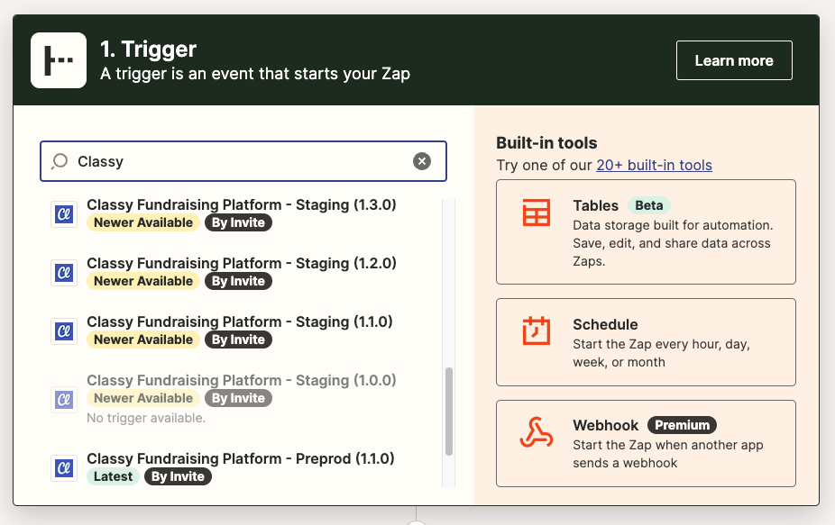Click the Classy icon for Staging (1.1.0)
Screen dimensions: 835x525
pos(64,331)
